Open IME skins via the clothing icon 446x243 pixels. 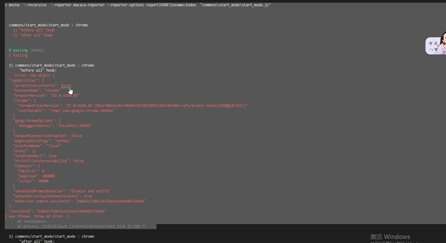coord(436,49)
